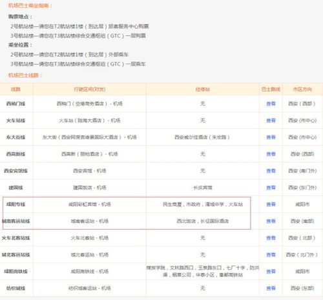Click the 东大街 hotel to 机场 interval cell
This screenshot has width=323, height=300.
90,137
